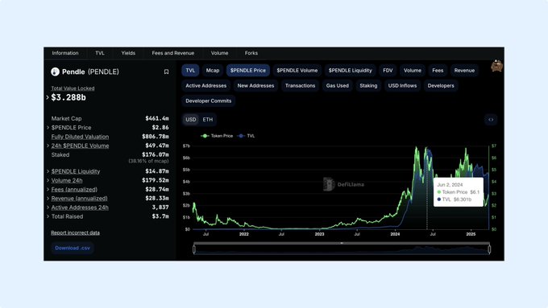
Task: Toggle the TVL chart metric
Action: point(190,71)
